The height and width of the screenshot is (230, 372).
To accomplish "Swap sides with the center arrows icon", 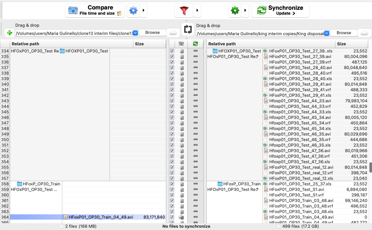I will click(x=188, y=29).
